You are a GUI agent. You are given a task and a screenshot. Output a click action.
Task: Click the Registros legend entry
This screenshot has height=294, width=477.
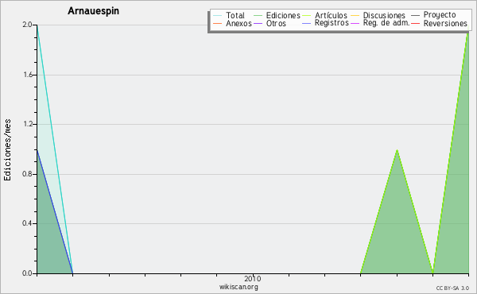coord(332,23)
